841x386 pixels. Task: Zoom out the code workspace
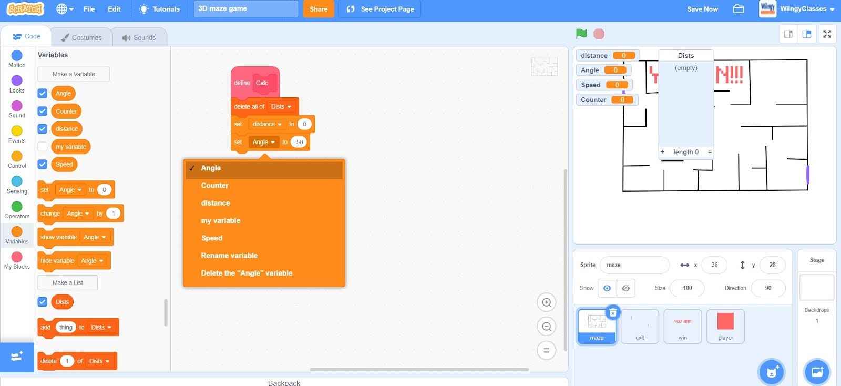pyautogui.click(x=547, y=327)
